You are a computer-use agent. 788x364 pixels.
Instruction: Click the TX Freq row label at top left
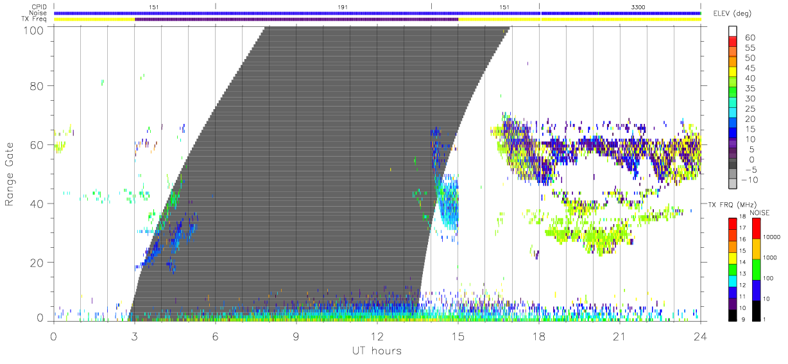(x=35, y=19)
